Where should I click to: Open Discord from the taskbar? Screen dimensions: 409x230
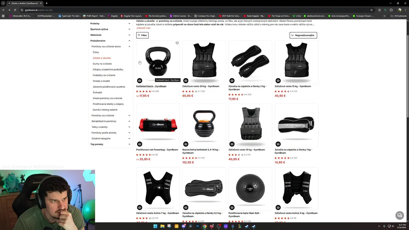[x=183, y=226]
